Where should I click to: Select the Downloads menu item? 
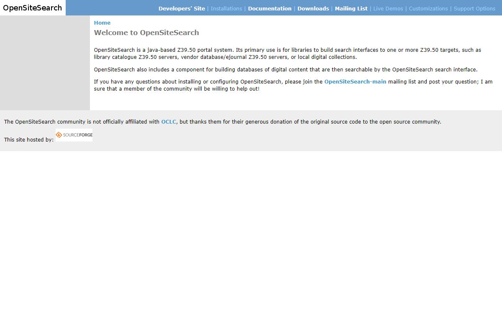click(313, 8)
